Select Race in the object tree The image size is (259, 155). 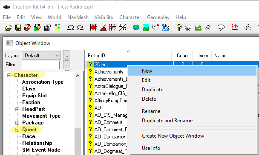tap(29, 136)
